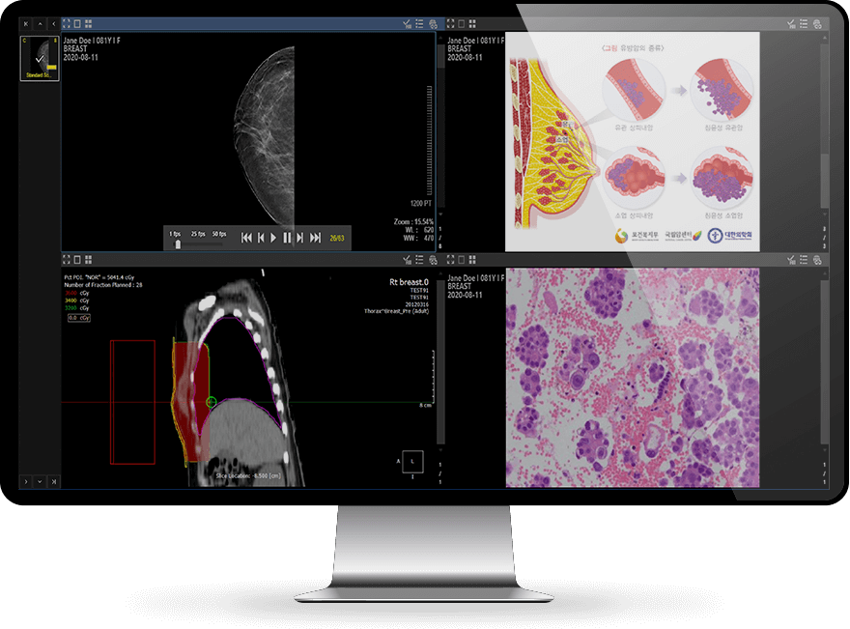This screenshot has height=629, width=850.
Task: Set playback speed to 25 fps
Action: tap(198, 234)
